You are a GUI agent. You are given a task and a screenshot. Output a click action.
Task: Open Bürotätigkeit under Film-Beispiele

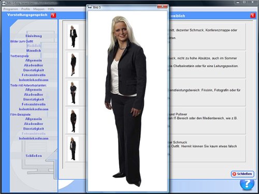tap(34, 129)
